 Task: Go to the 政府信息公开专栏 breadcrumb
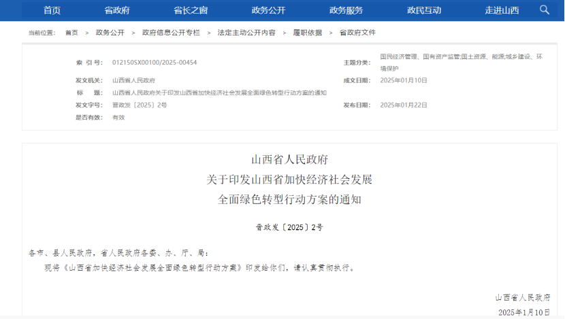pyautogui.click(x=171, y=33)
